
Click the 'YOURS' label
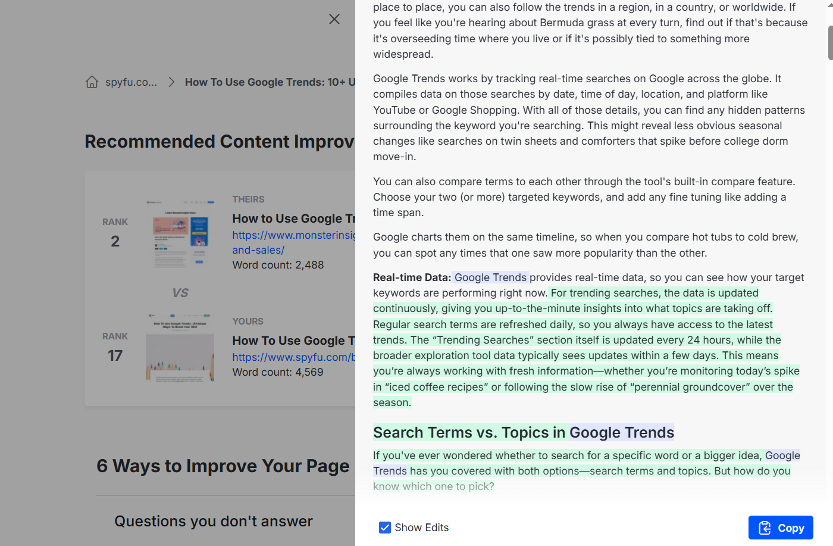tap(248, 322)
